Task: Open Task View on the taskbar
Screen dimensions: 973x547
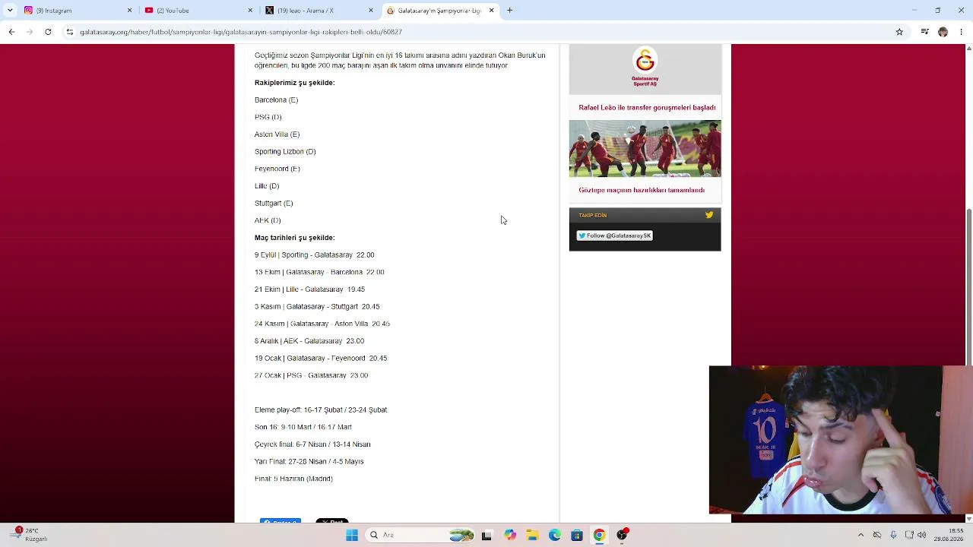Action: point(486,535)
